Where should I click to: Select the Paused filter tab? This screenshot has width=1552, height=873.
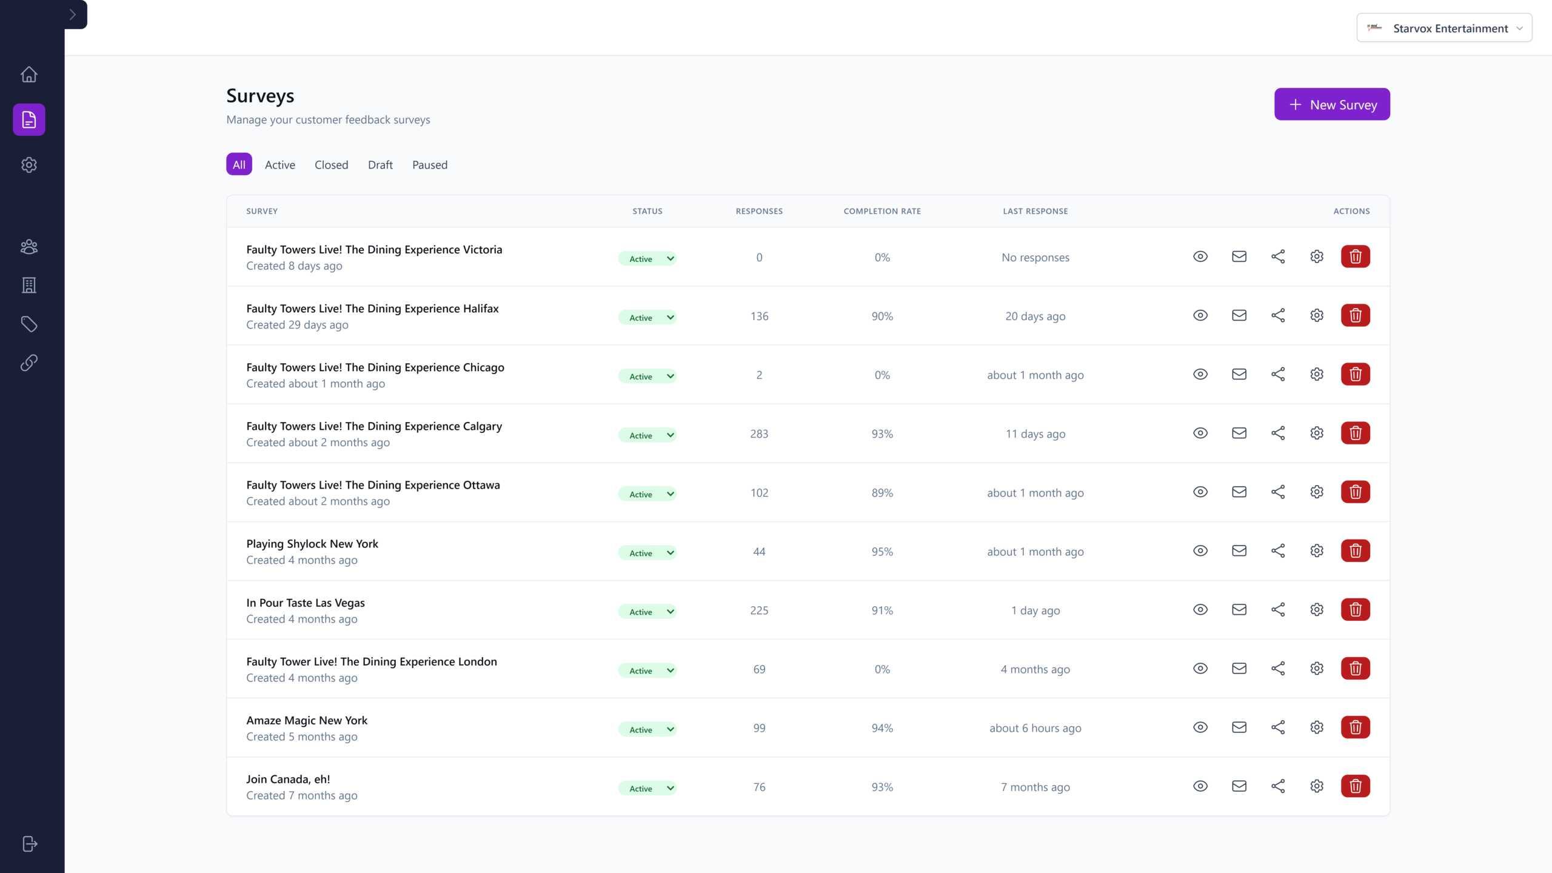coord(429,164)
